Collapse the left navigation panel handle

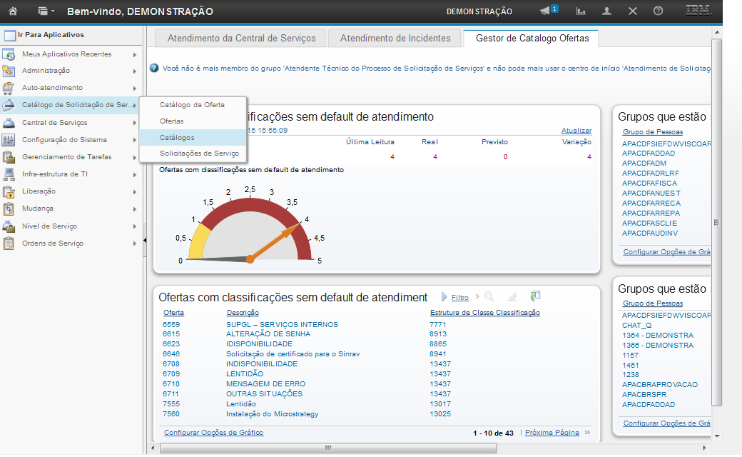(145, 241)
